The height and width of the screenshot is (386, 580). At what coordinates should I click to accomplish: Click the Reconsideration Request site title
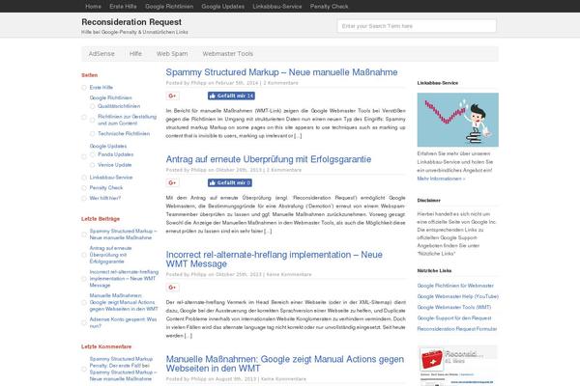click(131, 22)
